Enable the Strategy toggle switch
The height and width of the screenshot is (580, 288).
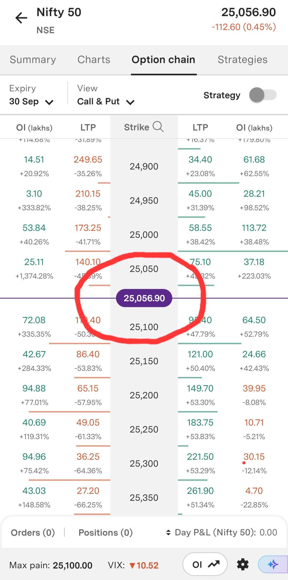[x=263, y=95]
